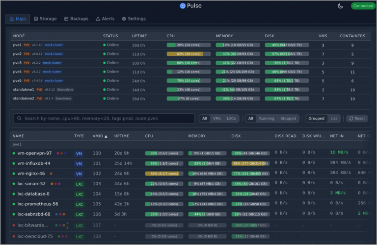Click orange tag dot next to vm-nginx-46
Screen dimensions: 377x245
(x=51, y=173)
